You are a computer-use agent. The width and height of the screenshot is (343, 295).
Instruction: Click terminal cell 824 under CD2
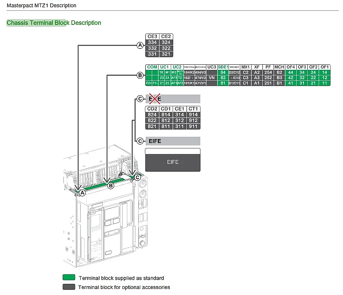(x=152, y=114)
